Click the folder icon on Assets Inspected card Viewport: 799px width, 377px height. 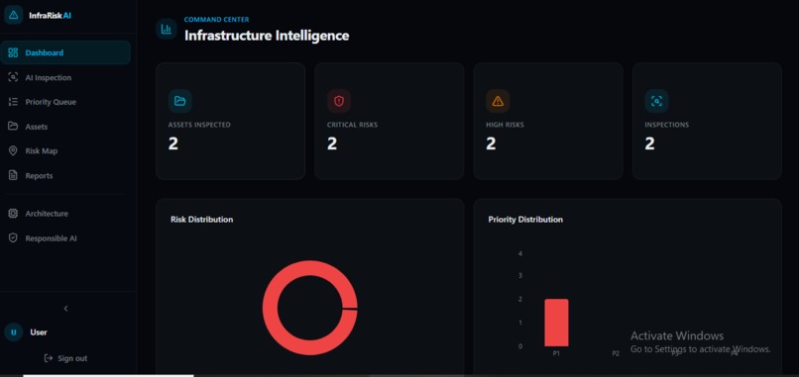(179, 101)
